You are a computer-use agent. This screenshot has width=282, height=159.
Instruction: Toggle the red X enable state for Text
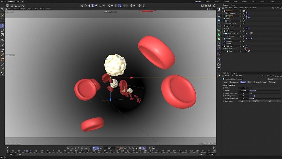pos(244,28)
